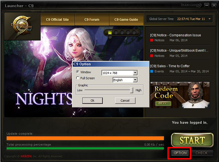Screen dimensions: 219x162
Task: Open the Compensation Issue notice
Action: pyautogui.click(x=176, y=35)
